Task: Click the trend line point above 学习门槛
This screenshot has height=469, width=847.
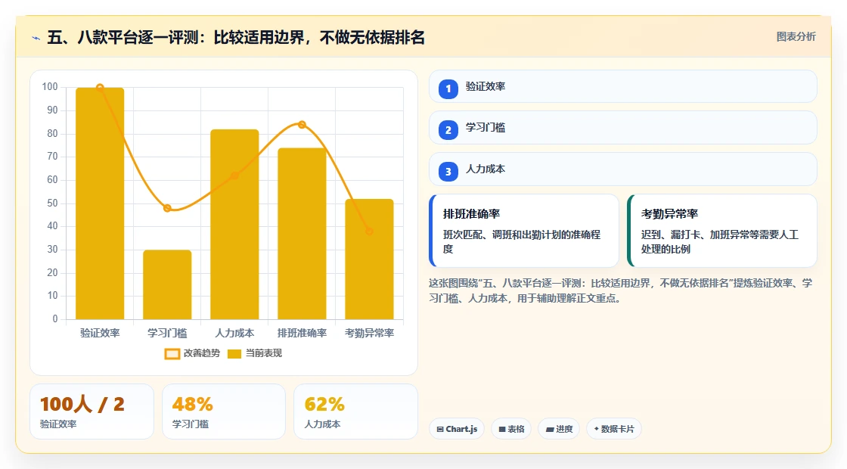Action: [167, 209]
